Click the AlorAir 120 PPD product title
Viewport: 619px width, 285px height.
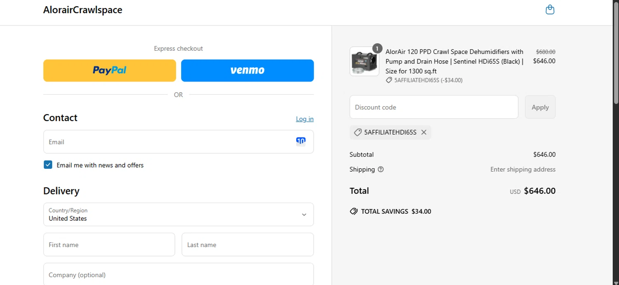click(x=454, y=61)
